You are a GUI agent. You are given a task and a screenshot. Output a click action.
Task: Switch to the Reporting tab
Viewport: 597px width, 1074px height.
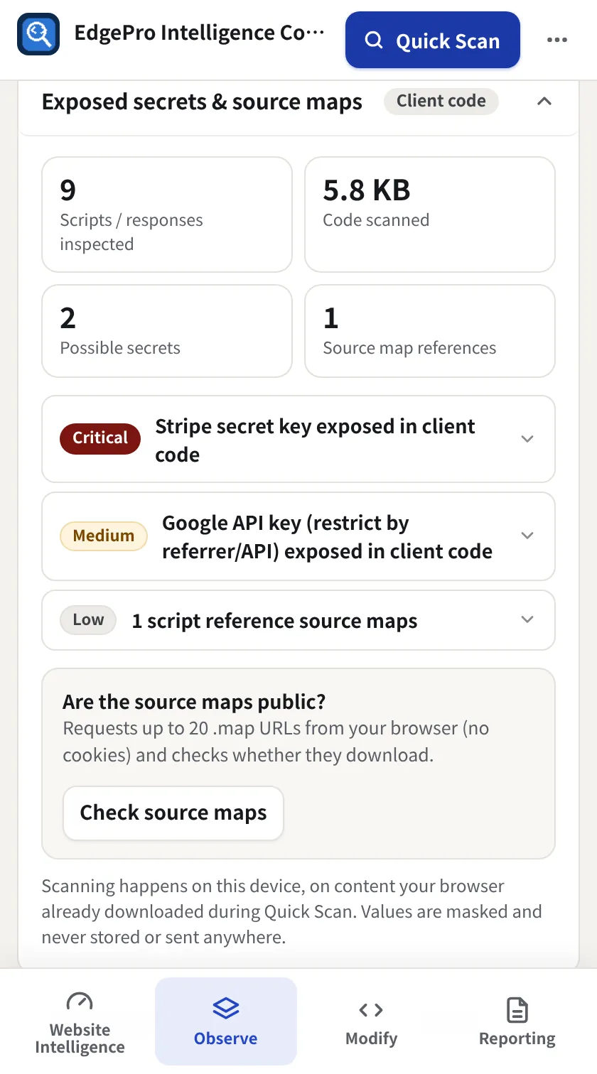pos(517,1022)
